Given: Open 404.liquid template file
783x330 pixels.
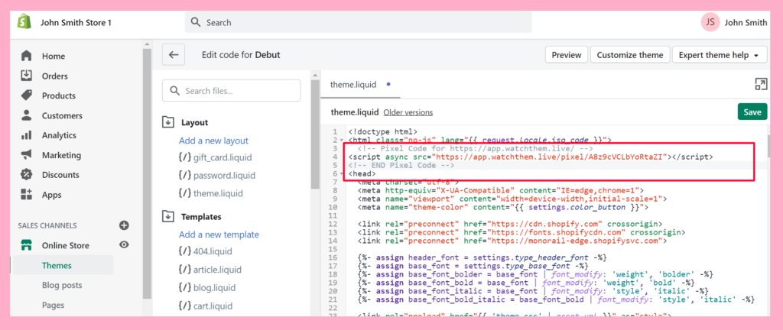Looking at the screenshot, I should [x=205, y=251].
